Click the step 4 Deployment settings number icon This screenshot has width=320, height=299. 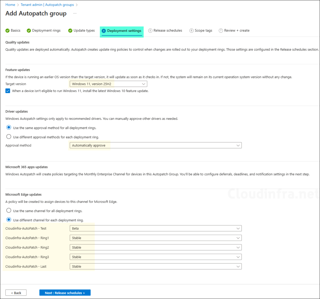click(x=104, y=31)
